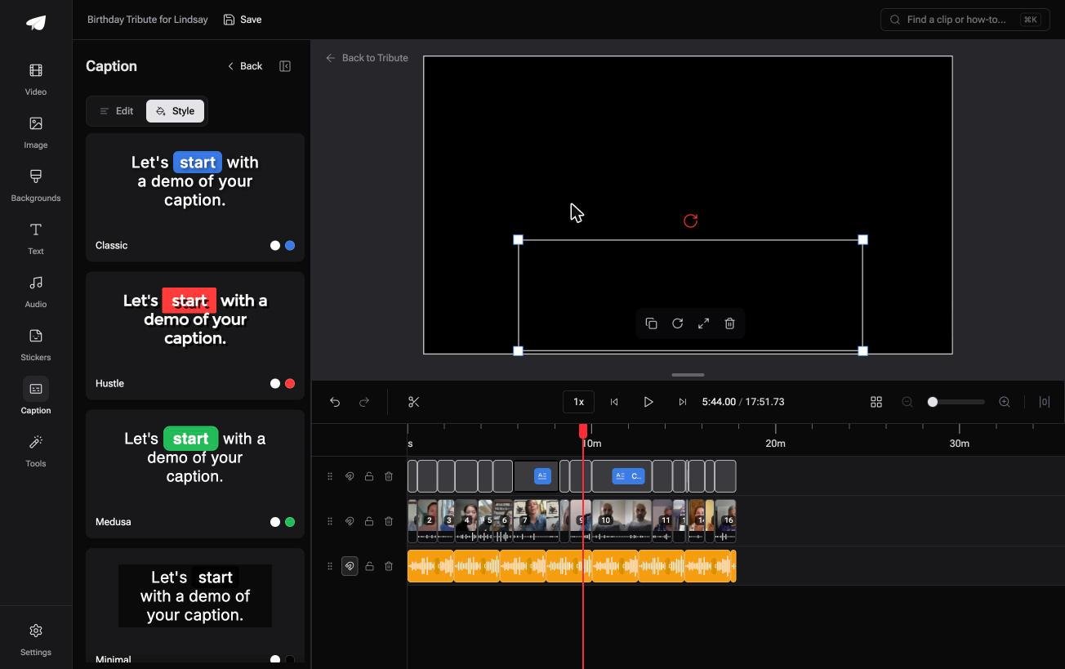Zoom out the timeline

pyautogui.click(x=907, y=402)
